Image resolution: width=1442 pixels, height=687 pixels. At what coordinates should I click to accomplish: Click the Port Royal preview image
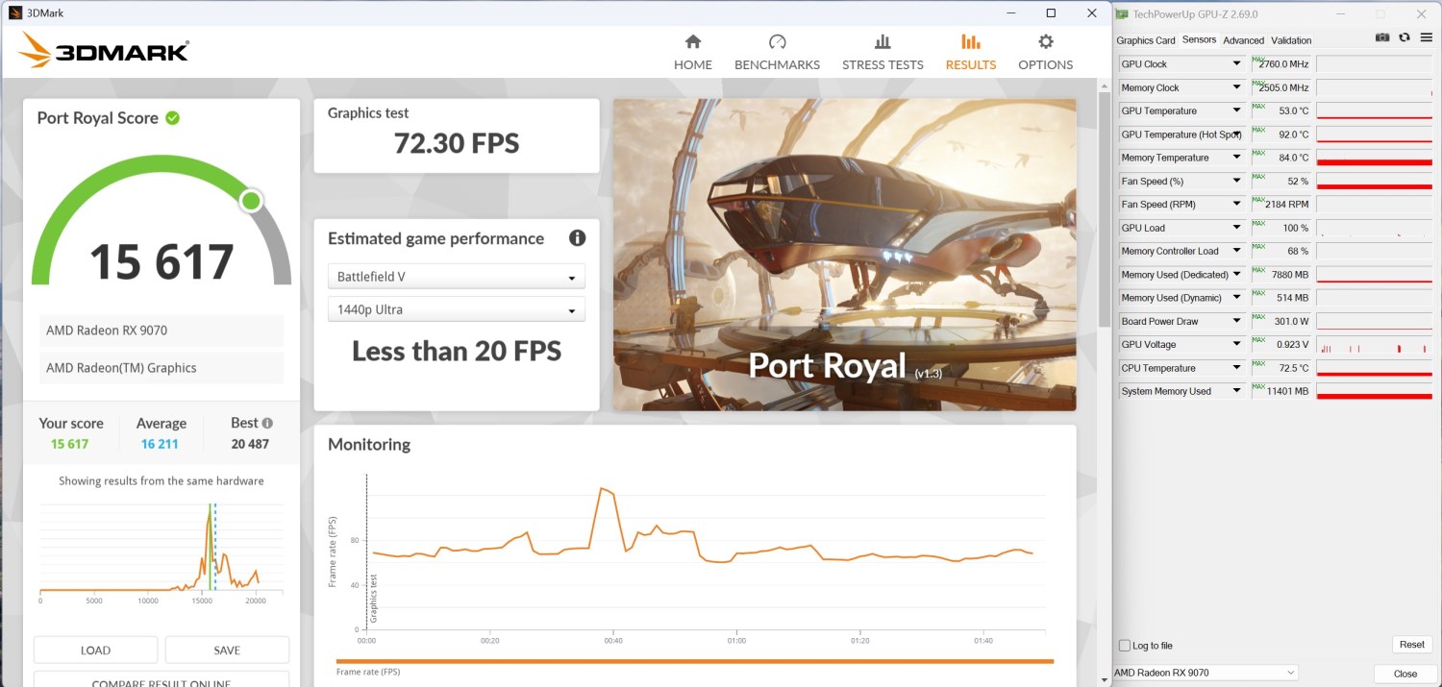pyautogui.click(x=845, y=255)
